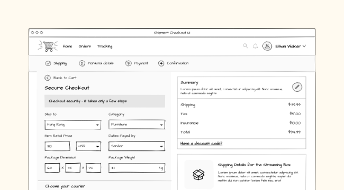Click the Shipping price $79.99
The image size is (344, 190).
coord(294,104)
